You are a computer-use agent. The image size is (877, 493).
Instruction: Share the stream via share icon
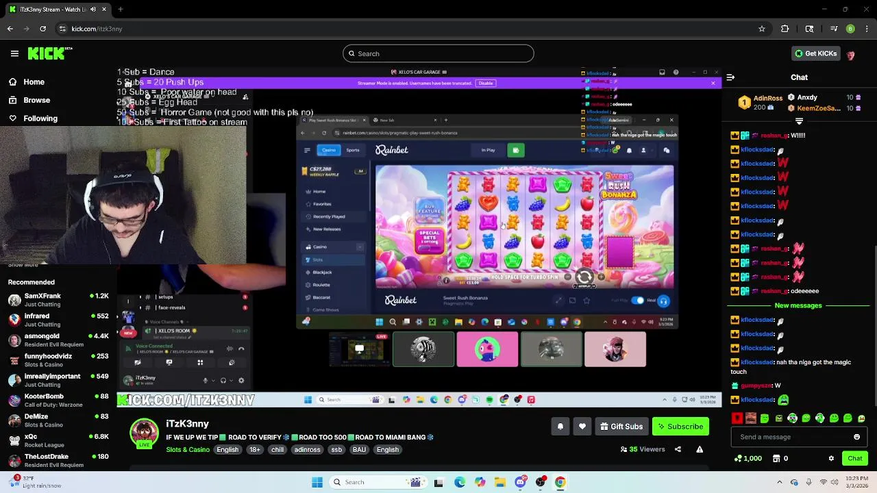point(678,449)
